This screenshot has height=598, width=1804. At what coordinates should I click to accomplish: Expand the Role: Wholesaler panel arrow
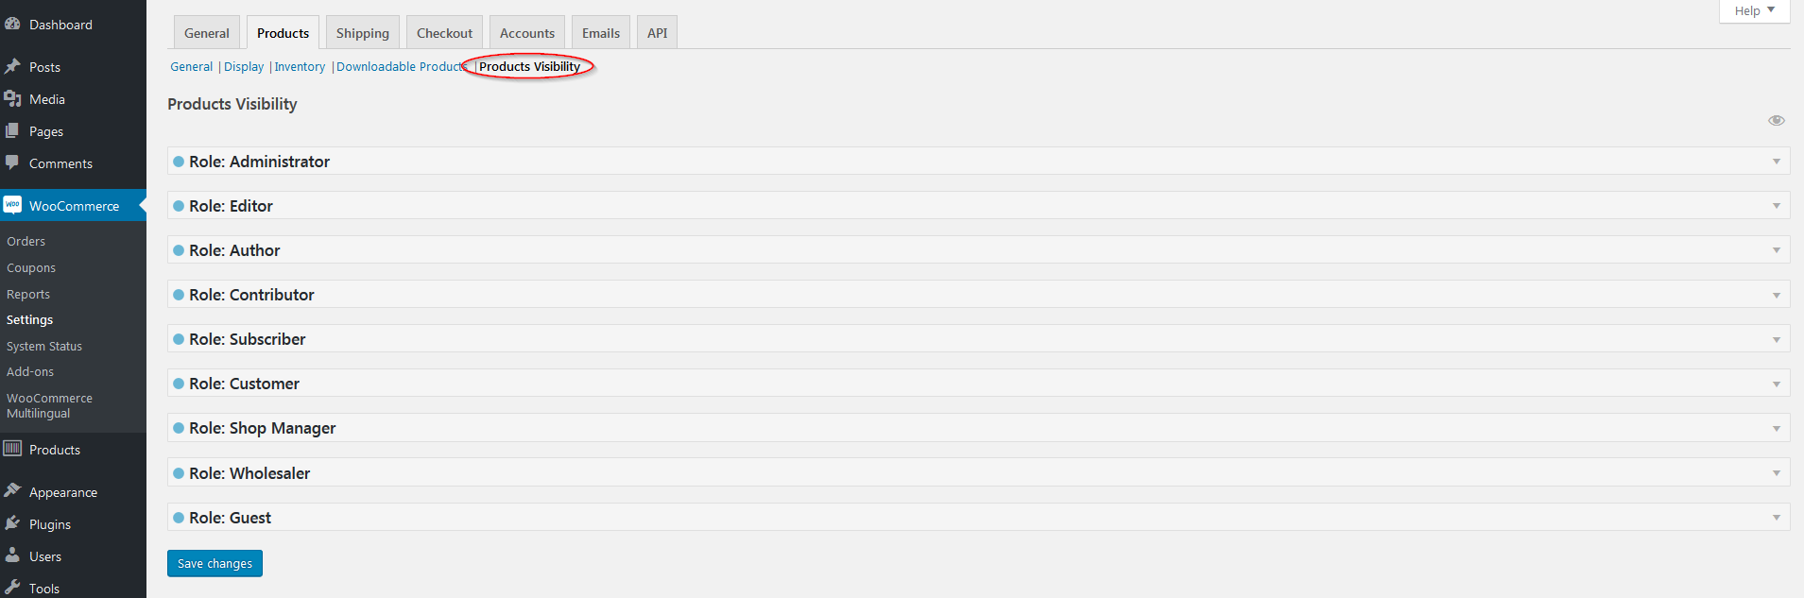(x=1776, y=473)
